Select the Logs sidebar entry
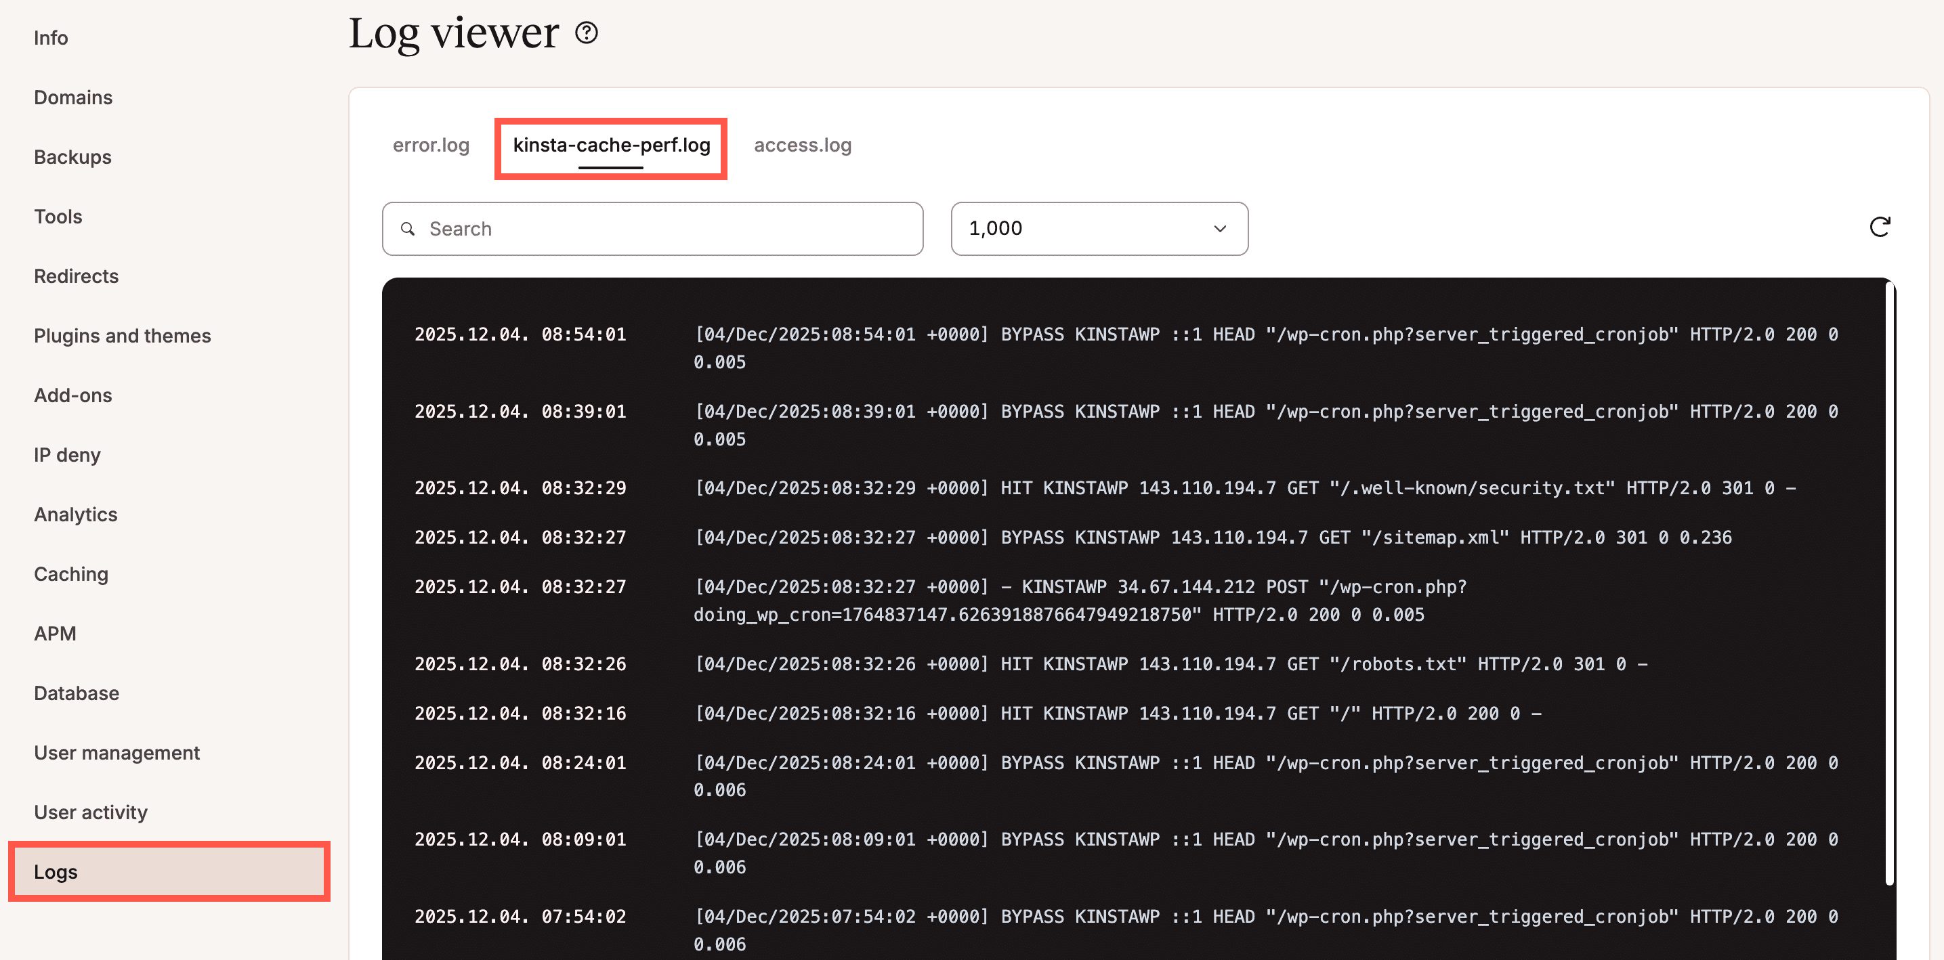The image size is (1944, 960). 55,871
